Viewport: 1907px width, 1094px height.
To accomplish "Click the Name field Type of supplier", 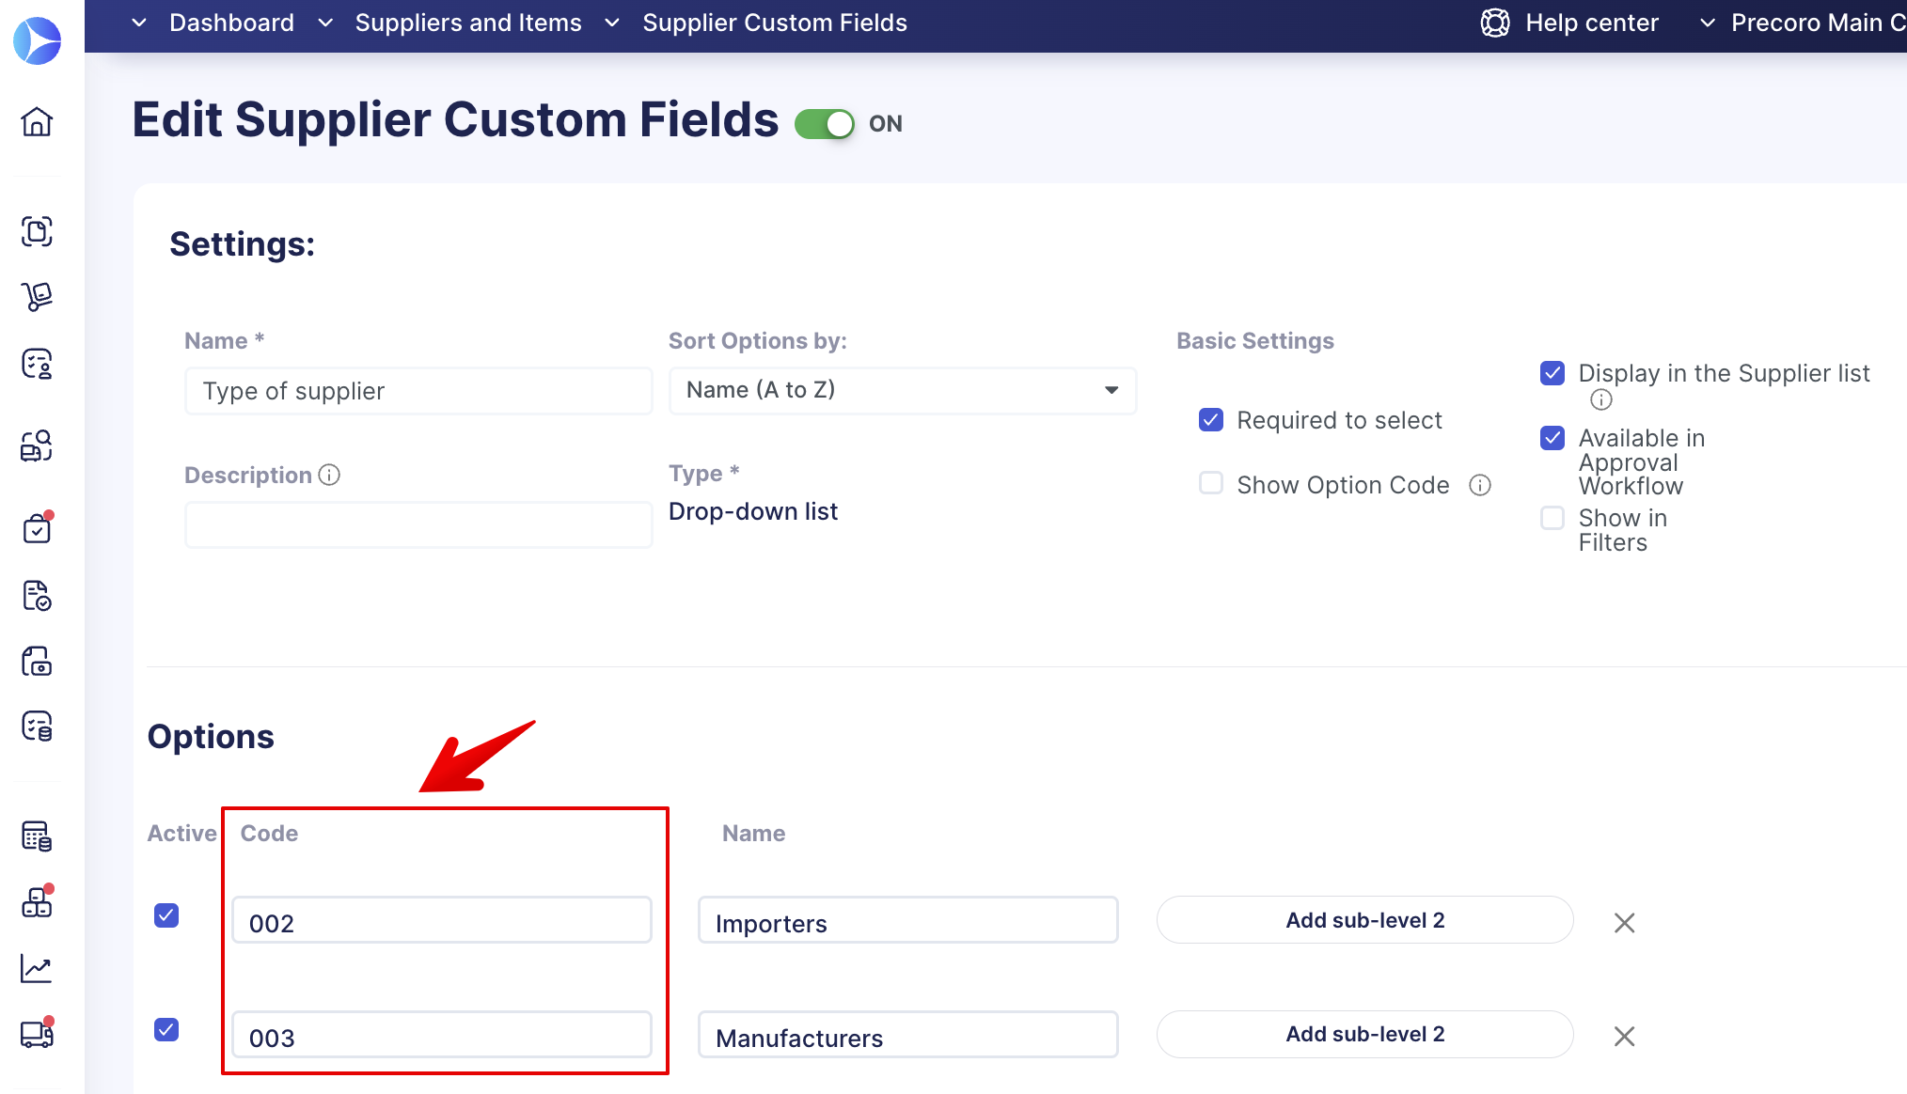I will click(418, 391).
